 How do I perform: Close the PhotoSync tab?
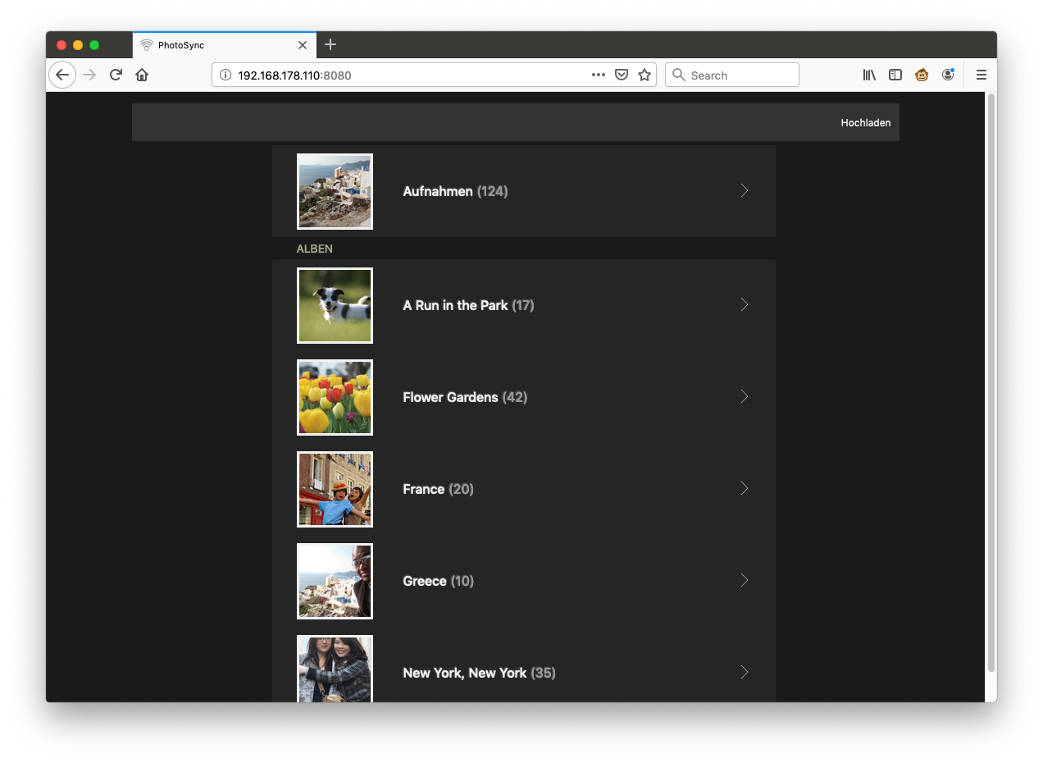click(303, 45)
